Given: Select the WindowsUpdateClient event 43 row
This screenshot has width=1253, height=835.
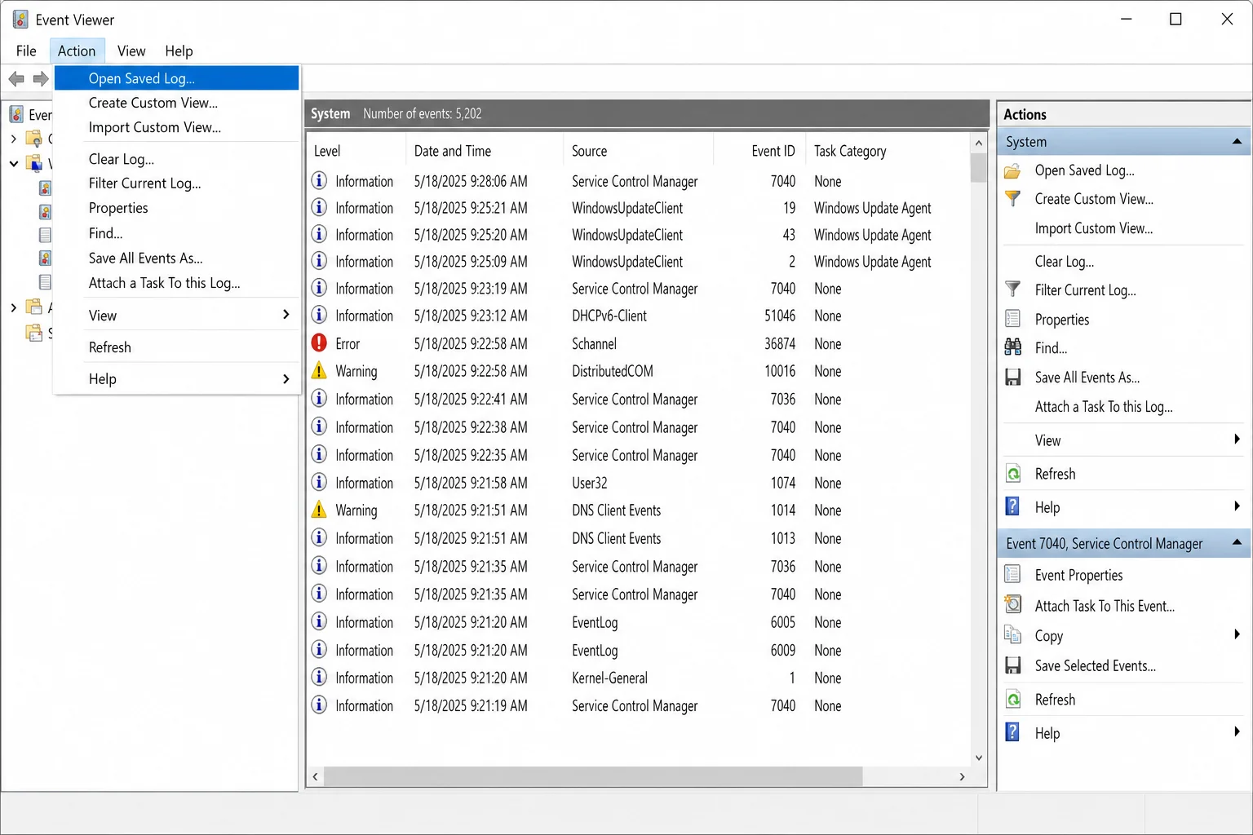Looking at the screenshot, I should pos(639,235).
